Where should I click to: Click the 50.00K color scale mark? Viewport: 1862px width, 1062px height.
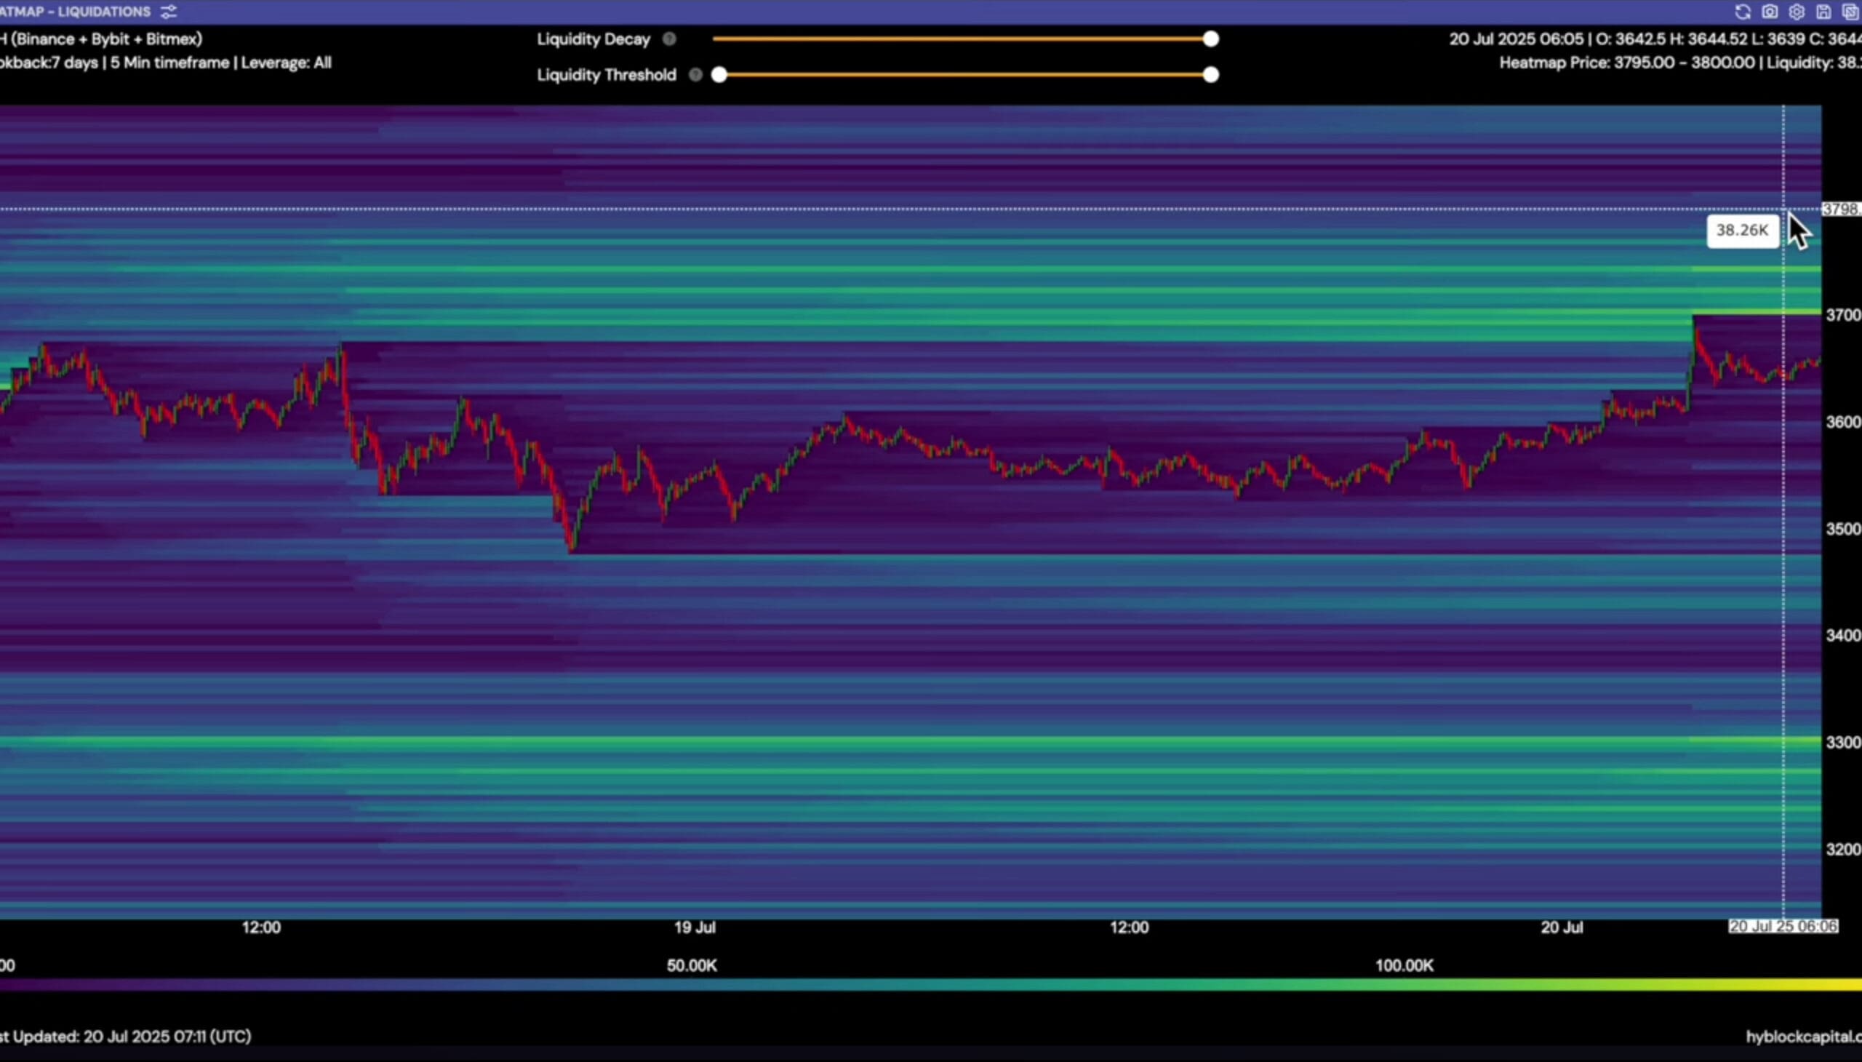[692, 966]
